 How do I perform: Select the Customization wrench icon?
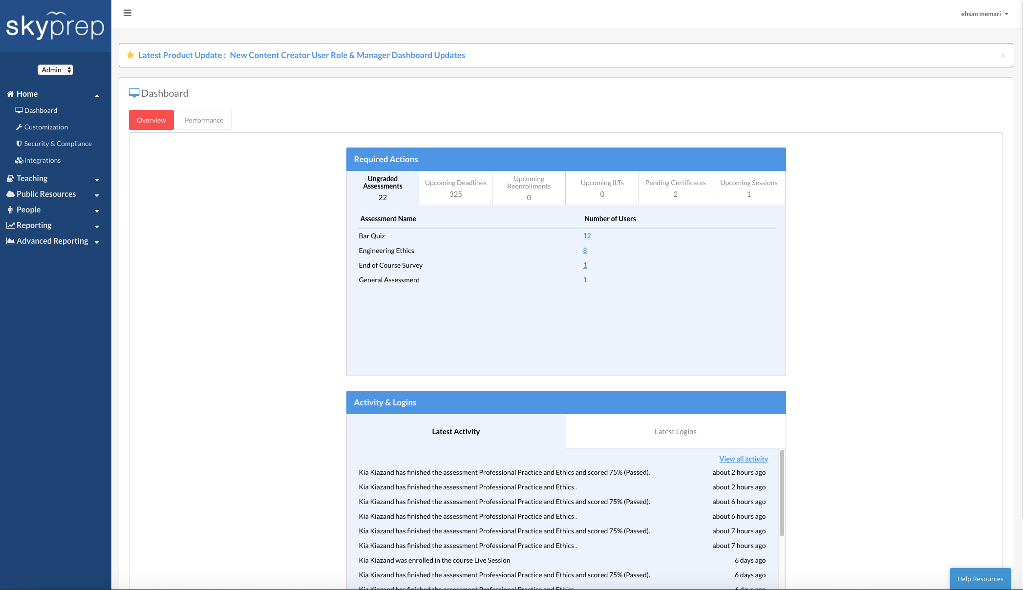19,126
